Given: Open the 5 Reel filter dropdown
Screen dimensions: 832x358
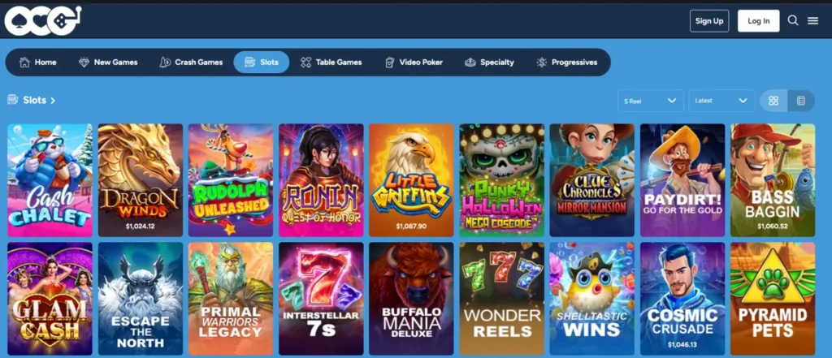Looking at the screenshot, I should (651, 101).
